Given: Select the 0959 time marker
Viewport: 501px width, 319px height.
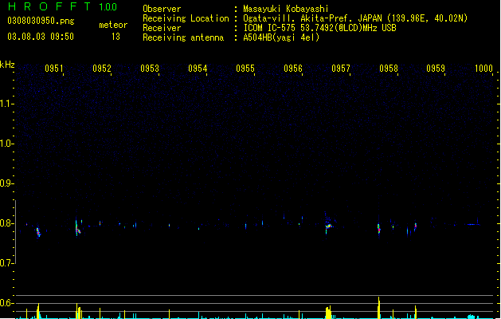Looking at the screenshot, I should pos(436,69).
